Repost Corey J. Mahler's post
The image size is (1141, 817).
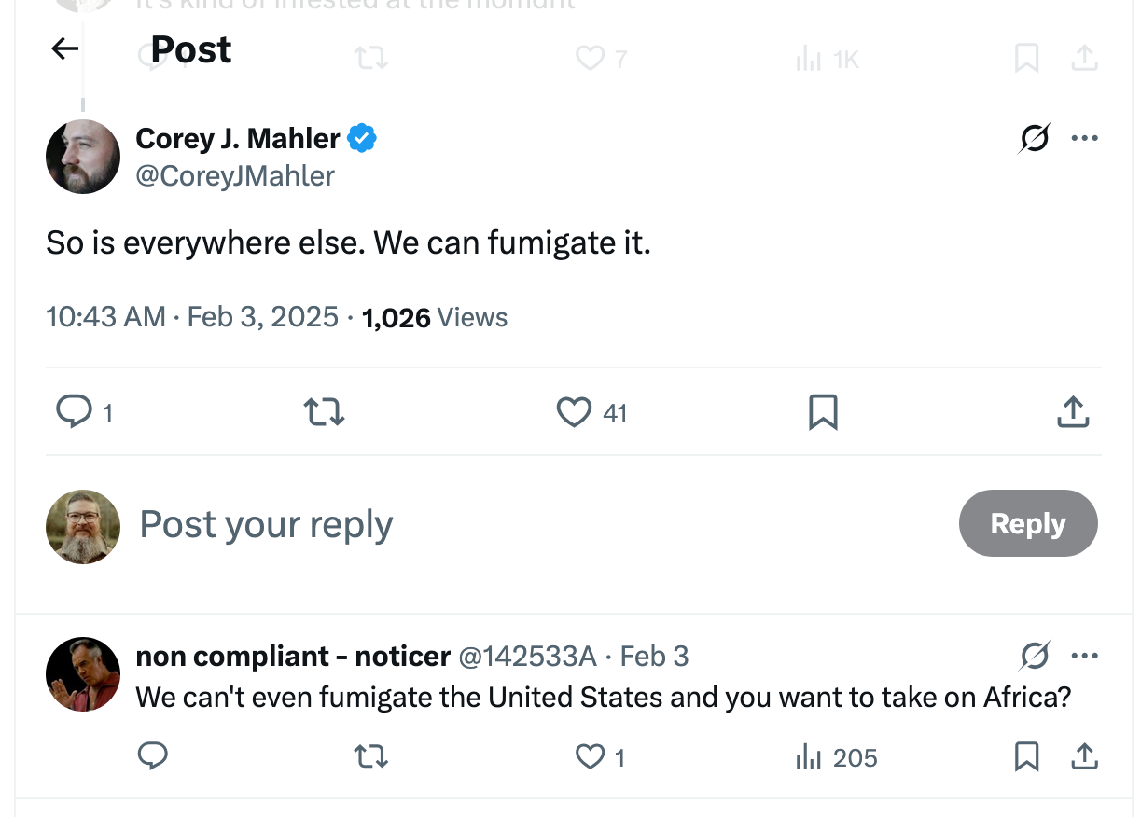[324, 411]
